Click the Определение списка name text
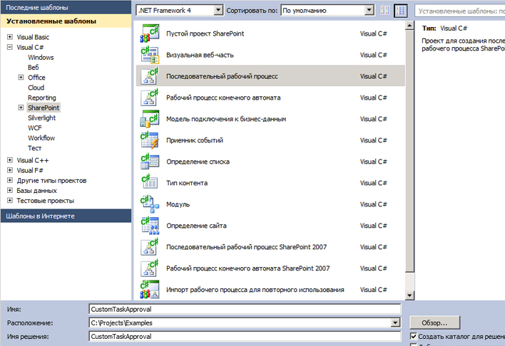 coord(198,162)
